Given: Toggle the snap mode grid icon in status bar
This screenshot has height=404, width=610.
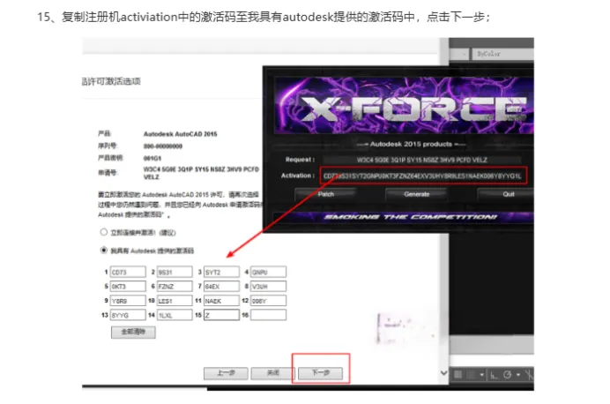Looking at the screenshot, I should (471, 374).
